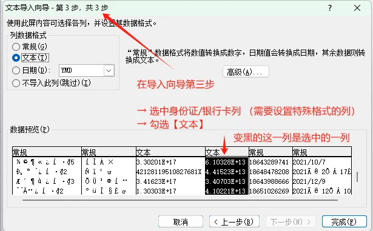Close the text import wizard dialog

pyautogui.click(x=357, y=8)
